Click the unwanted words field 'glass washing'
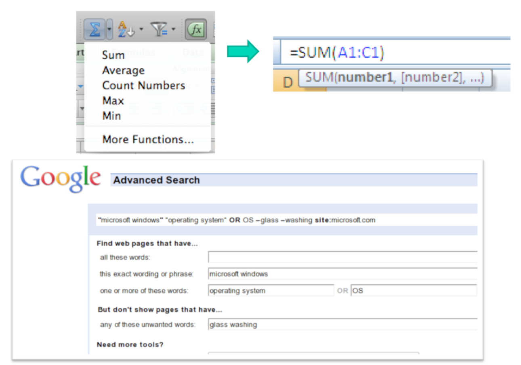This screenshot has width=521, height=365. (x=342, y=325)
